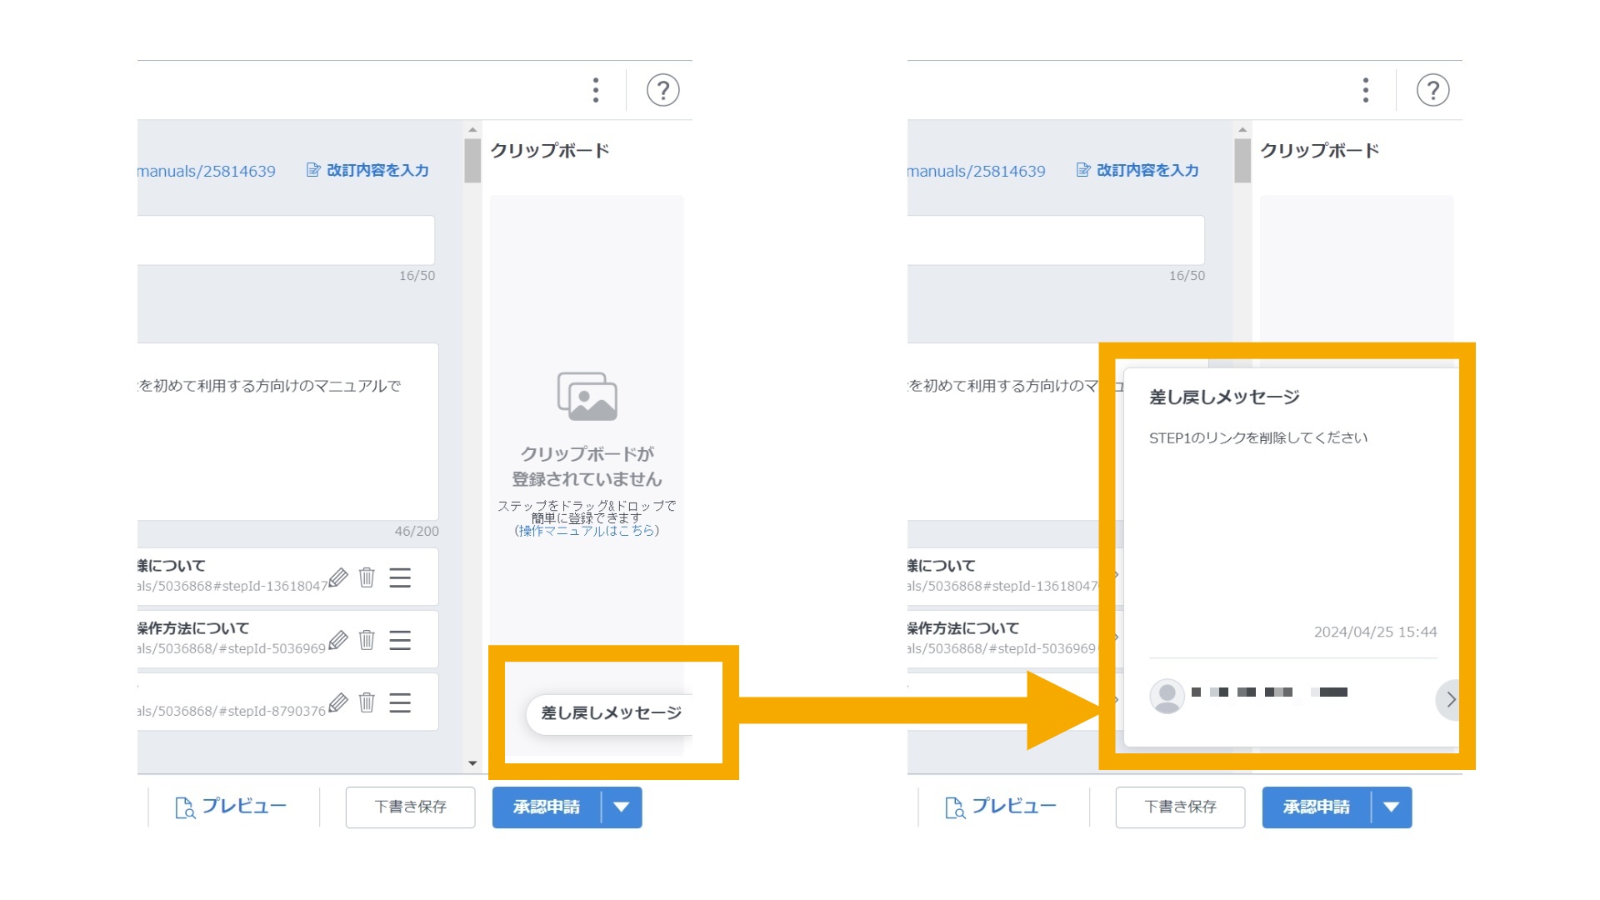Click pencil edit icon for stepId-8790376 link
The image size is (1600, 900).
[337, 702]
